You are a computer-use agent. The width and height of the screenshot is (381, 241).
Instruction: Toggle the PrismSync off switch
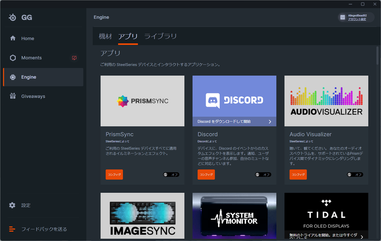click(x=171, y=174)
